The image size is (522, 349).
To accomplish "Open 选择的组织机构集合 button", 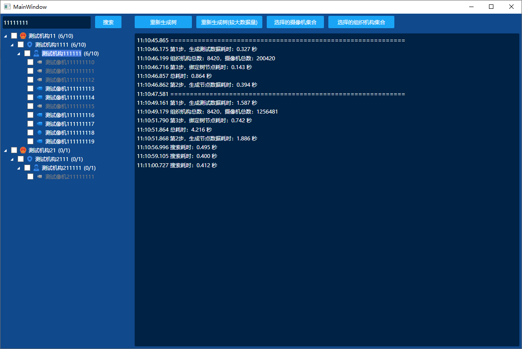I will (x=361, y=22).
